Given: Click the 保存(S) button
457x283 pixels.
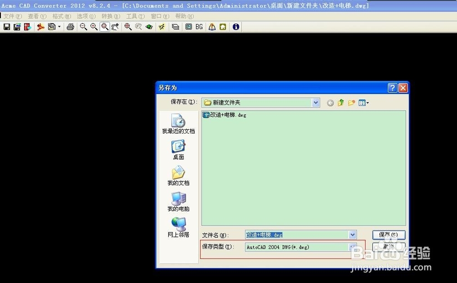Looking at the screenshot, I should (389, 235).
